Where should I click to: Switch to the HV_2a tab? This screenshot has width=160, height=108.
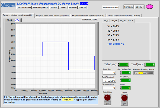click(x=114, y=21)
